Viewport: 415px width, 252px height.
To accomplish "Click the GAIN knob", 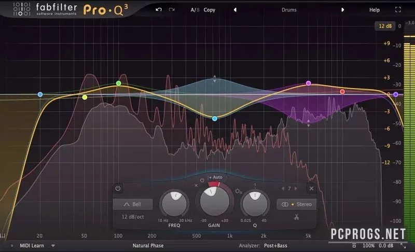I will (x=214, y=202).
